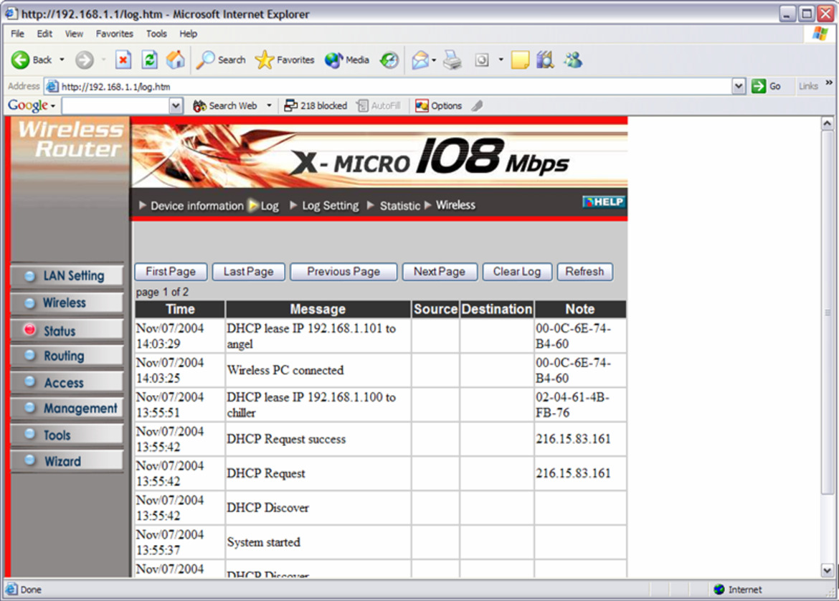Open the Help menu
The image size is (839, 601).
click(x=189, y=34)
